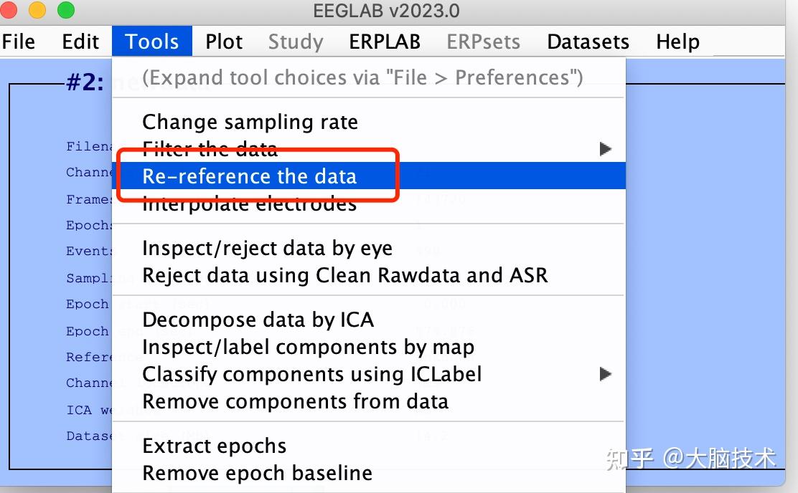Choose Inspect/reject data by eye
The width and height of the screenshot is (798, 493).
click(267, 248)
